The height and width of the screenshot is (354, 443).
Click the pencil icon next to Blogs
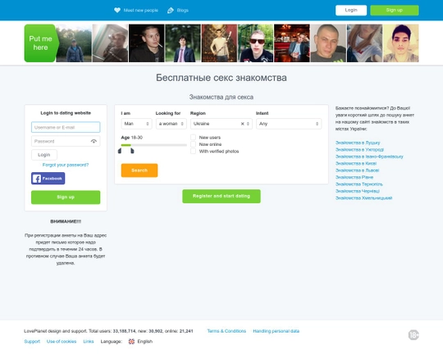tap(171, 11)
